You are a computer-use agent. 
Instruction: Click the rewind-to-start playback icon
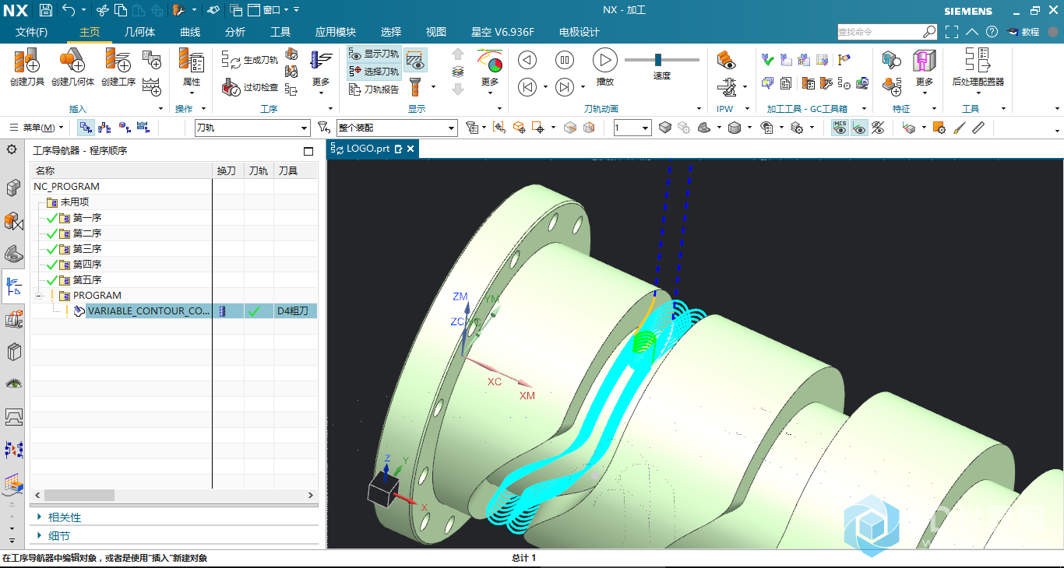point(527,87)
